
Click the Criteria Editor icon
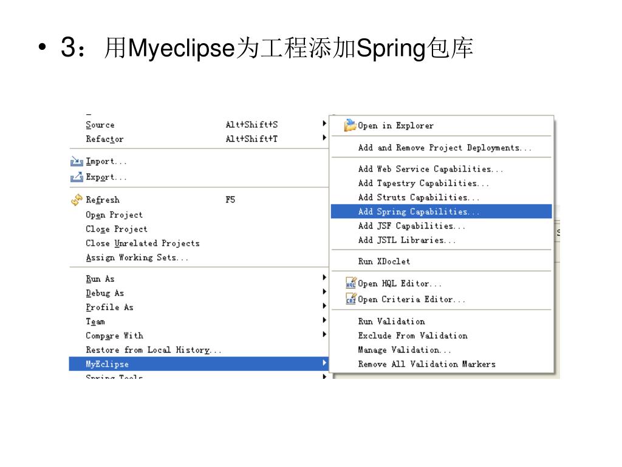click(x=350, y=299)
